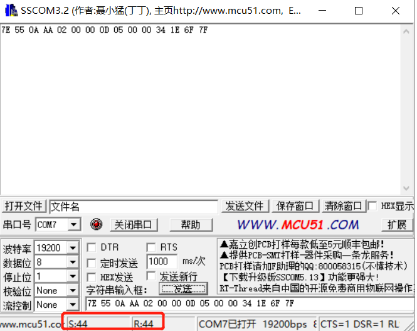Screen dimensions: 417x331
Task: Open the 帮助 help button
Action: 191,225
